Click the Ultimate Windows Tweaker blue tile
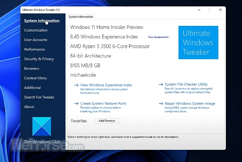The image size is (242, 162). coord(198,42)
